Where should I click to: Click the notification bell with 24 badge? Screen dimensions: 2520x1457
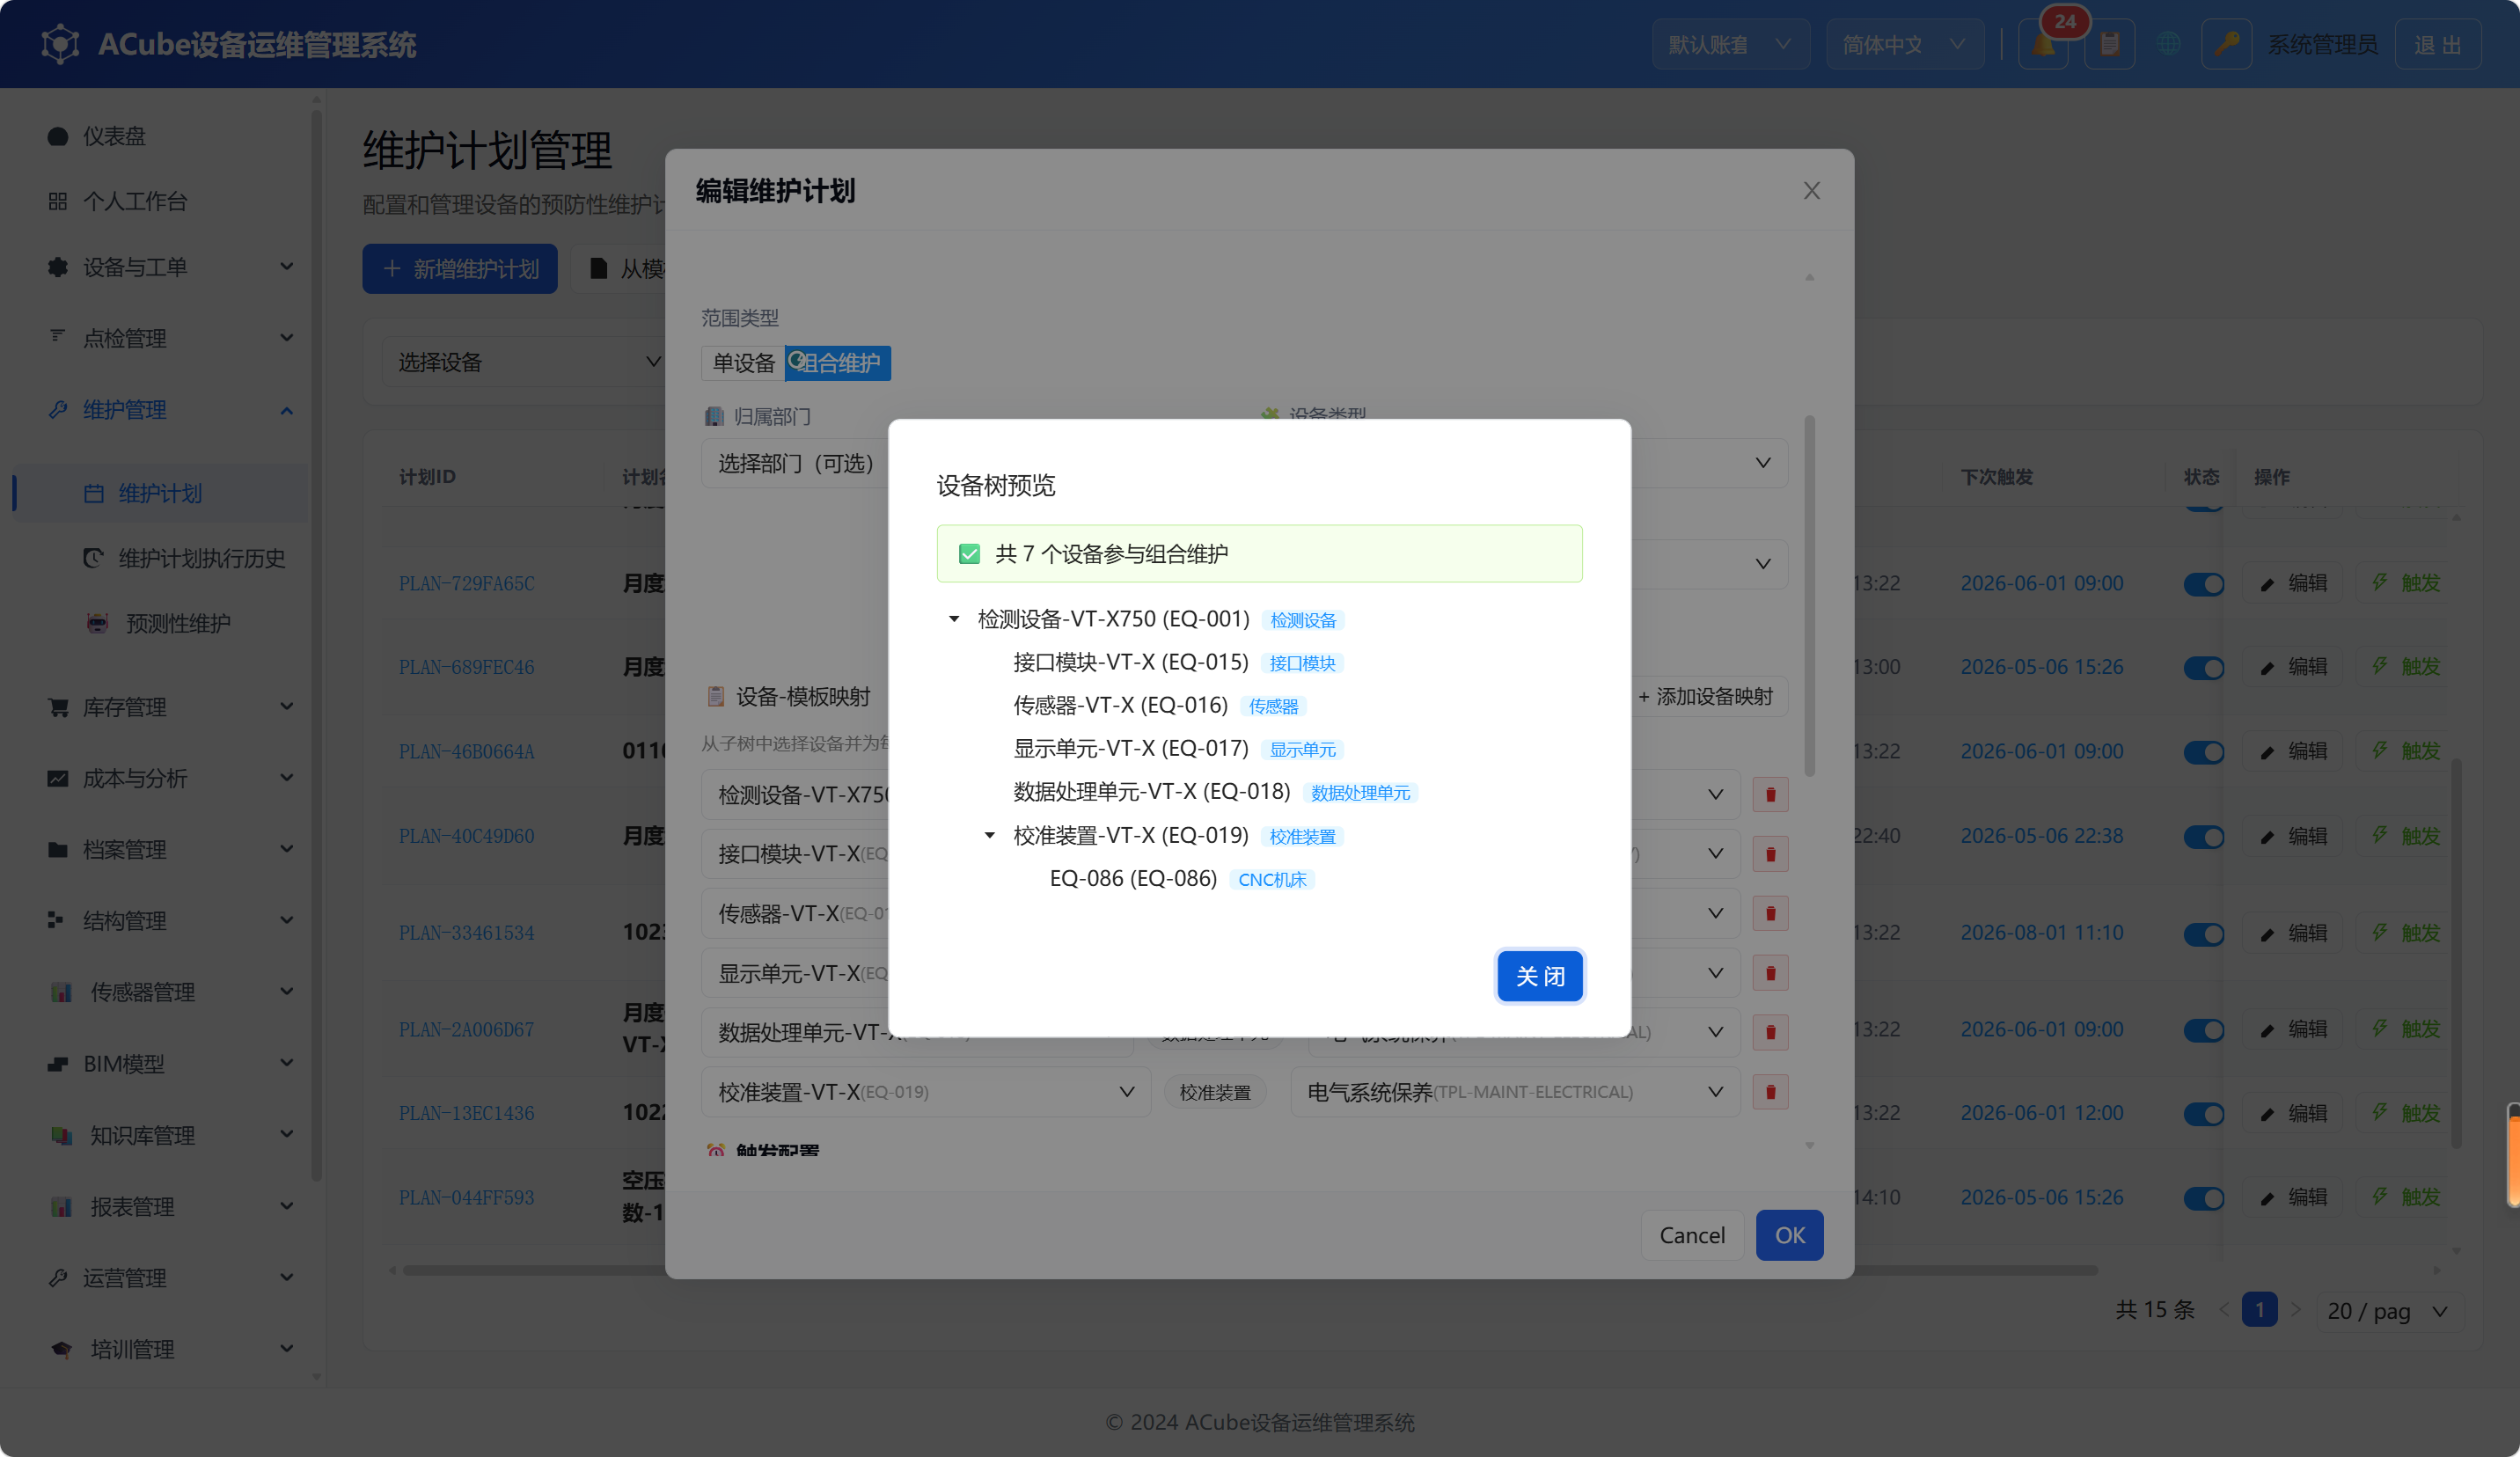point(2043,45)
